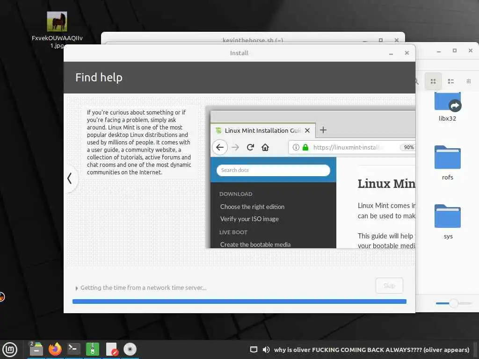
Task: Open the sys folder
Action: pyautogui.click(x=448, y=222)
